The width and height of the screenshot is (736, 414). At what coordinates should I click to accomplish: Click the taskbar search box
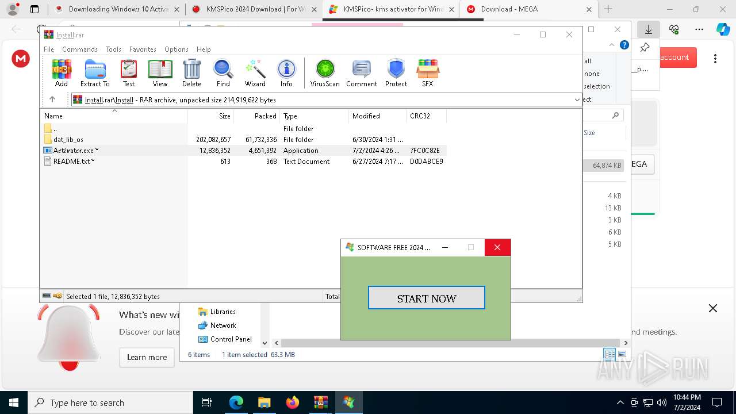(110, 402)
